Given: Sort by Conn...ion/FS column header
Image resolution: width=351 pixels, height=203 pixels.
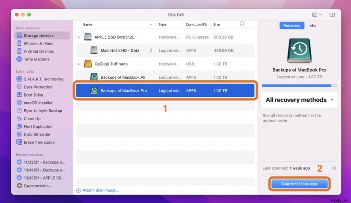Looking at the screenshot, I should [x=196, y=25].
